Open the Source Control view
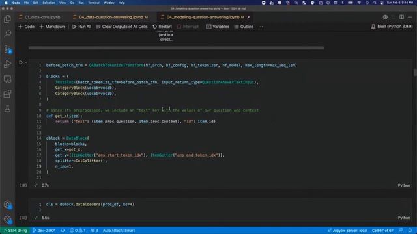This screenshot has width=417, height=234. point(7,49)
